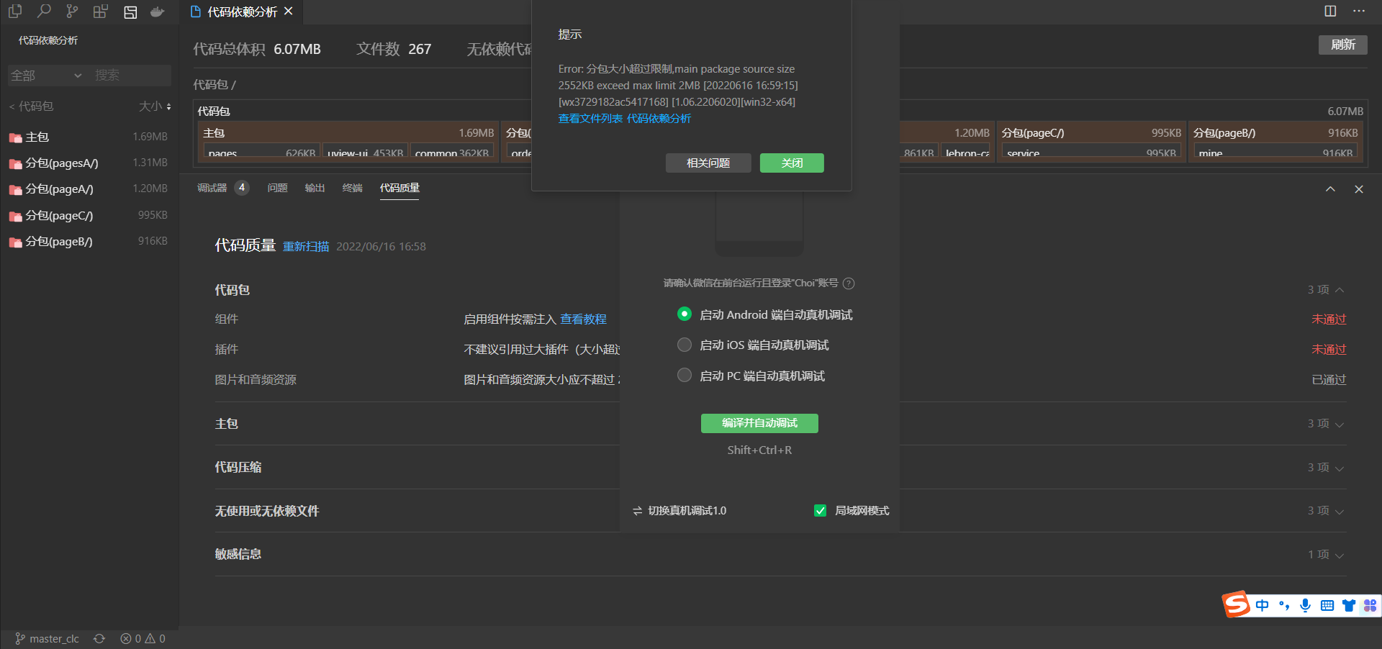This screenshot has height=649, width=1382.
Task: Focus the 搜索 search input field
Action: click(131, 76)
